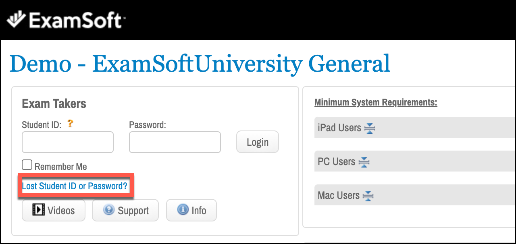Expand Mac Users via its arrow icon
The width and height of the screenshot is (516, 244).
368,196
